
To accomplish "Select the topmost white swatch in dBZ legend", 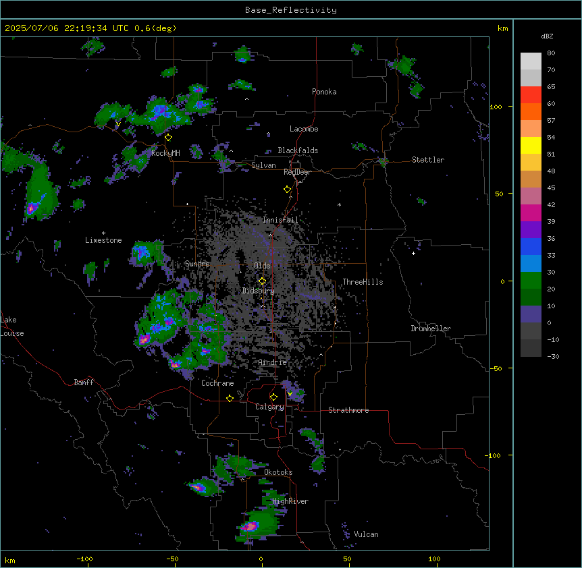I will click(531, 61).
